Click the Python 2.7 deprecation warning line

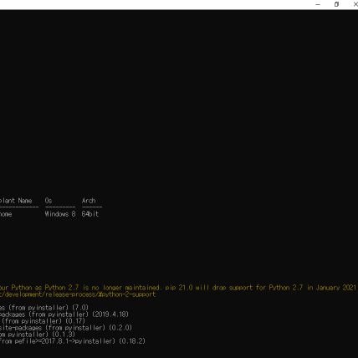tap(178, 288)
